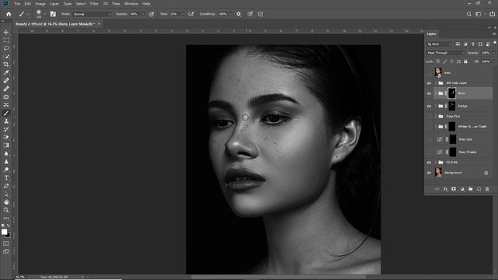
Task: Open the Image menu
Action: click(40, 4)
